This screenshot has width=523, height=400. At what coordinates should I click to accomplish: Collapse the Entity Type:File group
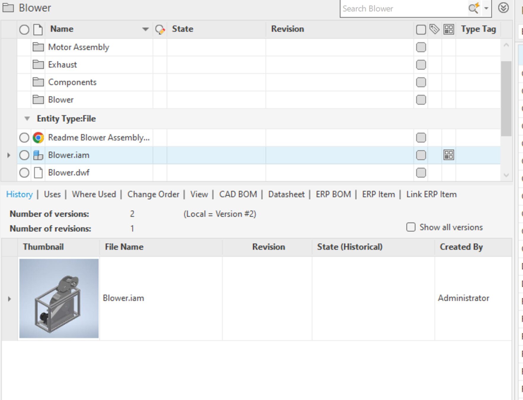(27, 119)
